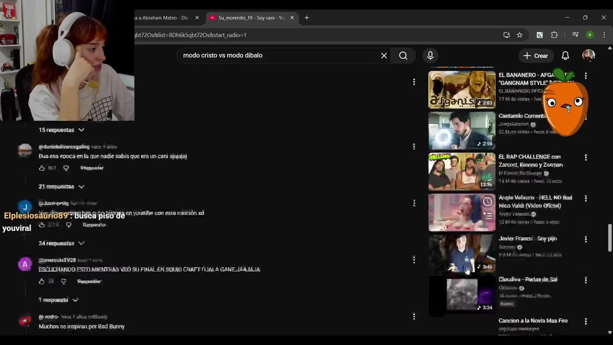Open options menu for Cancion a la Novia video
Screen dimensions: 613x345
(x=586, y=321)
